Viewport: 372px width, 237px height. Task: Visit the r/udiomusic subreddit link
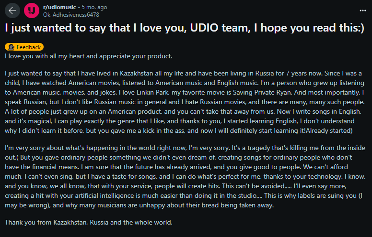[59, 7]
